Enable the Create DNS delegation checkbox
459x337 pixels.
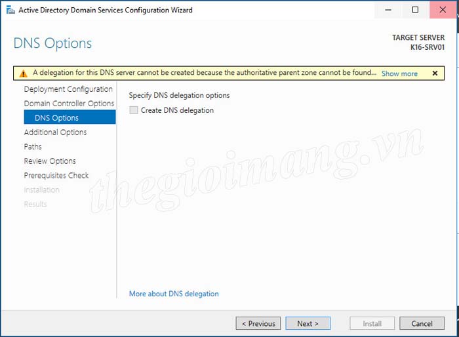(134, 110)
